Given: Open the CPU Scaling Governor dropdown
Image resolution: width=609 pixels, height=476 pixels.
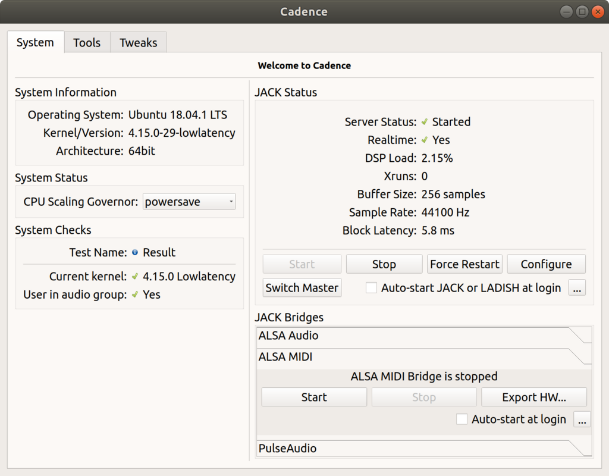Looking at the screenshot, I should pyautogui.click(x=189, y=202).
